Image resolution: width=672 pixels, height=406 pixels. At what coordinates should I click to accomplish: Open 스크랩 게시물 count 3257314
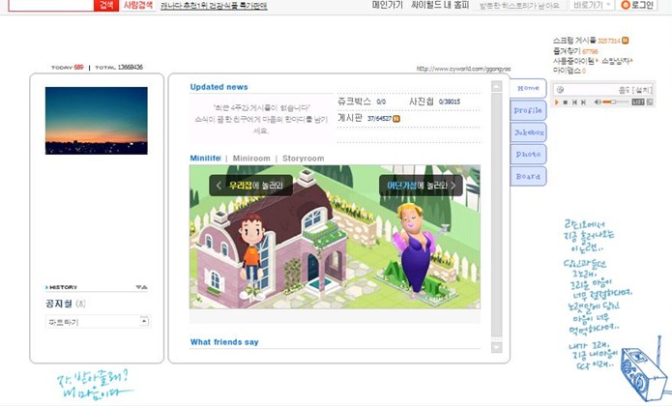pyautogui.click(x=609, y=41)
